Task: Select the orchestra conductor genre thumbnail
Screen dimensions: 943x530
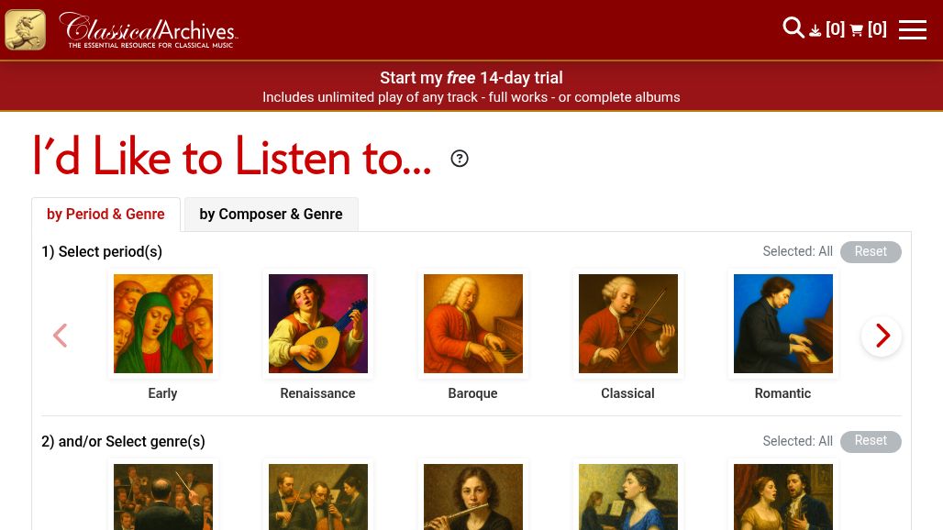Action: click(x=163, y=496)
